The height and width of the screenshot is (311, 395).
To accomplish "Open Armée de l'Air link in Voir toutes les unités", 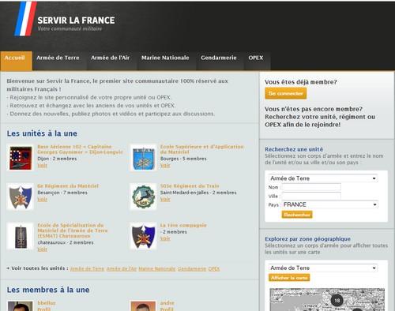I will point(122,268).
